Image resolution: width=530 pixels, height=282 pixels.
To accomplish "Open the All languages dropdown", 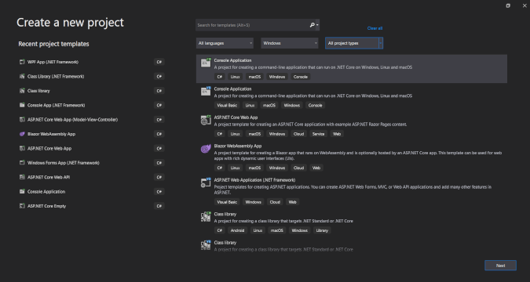I will (x=225, y=43).
